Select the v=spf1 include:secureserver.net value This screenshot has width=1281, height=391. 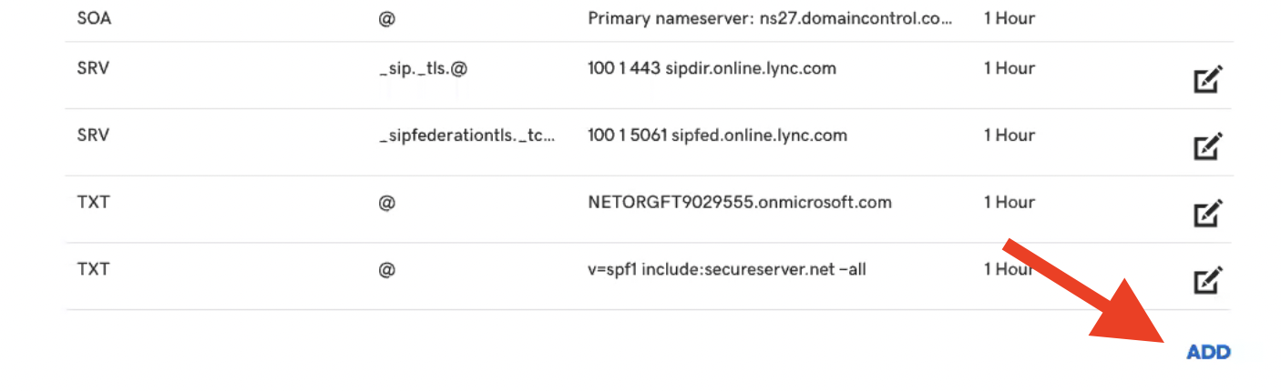pyautogui.click(x=727, y=269)
